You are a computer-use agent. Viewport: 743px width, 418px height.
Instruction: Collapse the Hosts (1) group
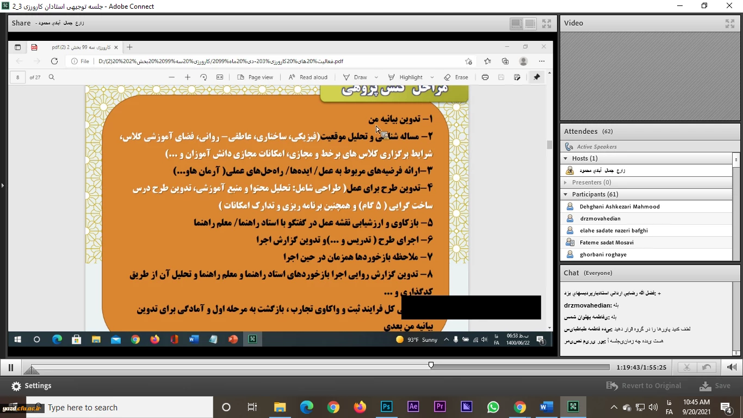(x=566, y=158)
